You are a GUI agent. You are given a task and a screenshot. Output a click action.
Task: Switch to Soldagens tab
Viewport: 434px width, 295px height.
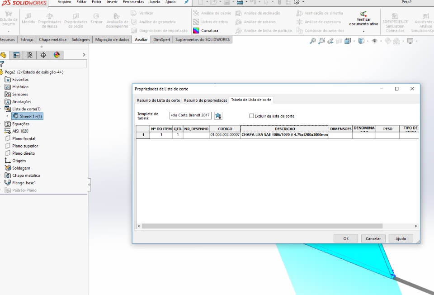[80, 40]
